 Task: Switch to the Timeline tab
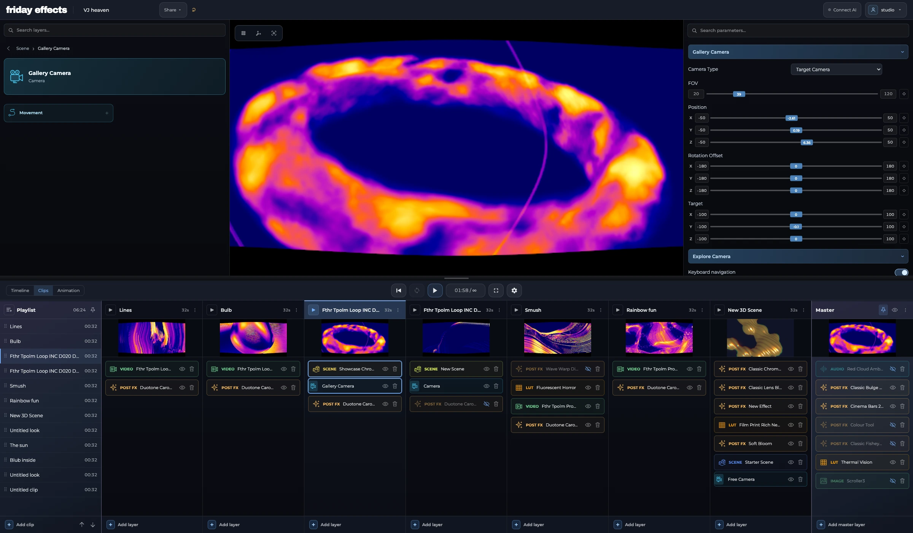tap(20, 290)
